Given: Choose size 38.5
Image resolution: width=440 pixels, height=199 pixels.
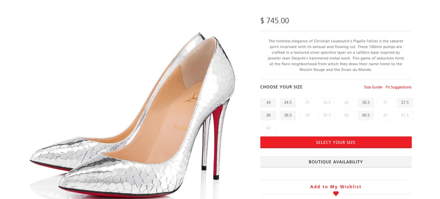Looking at the screenshot, I should [x=288, y=115].
